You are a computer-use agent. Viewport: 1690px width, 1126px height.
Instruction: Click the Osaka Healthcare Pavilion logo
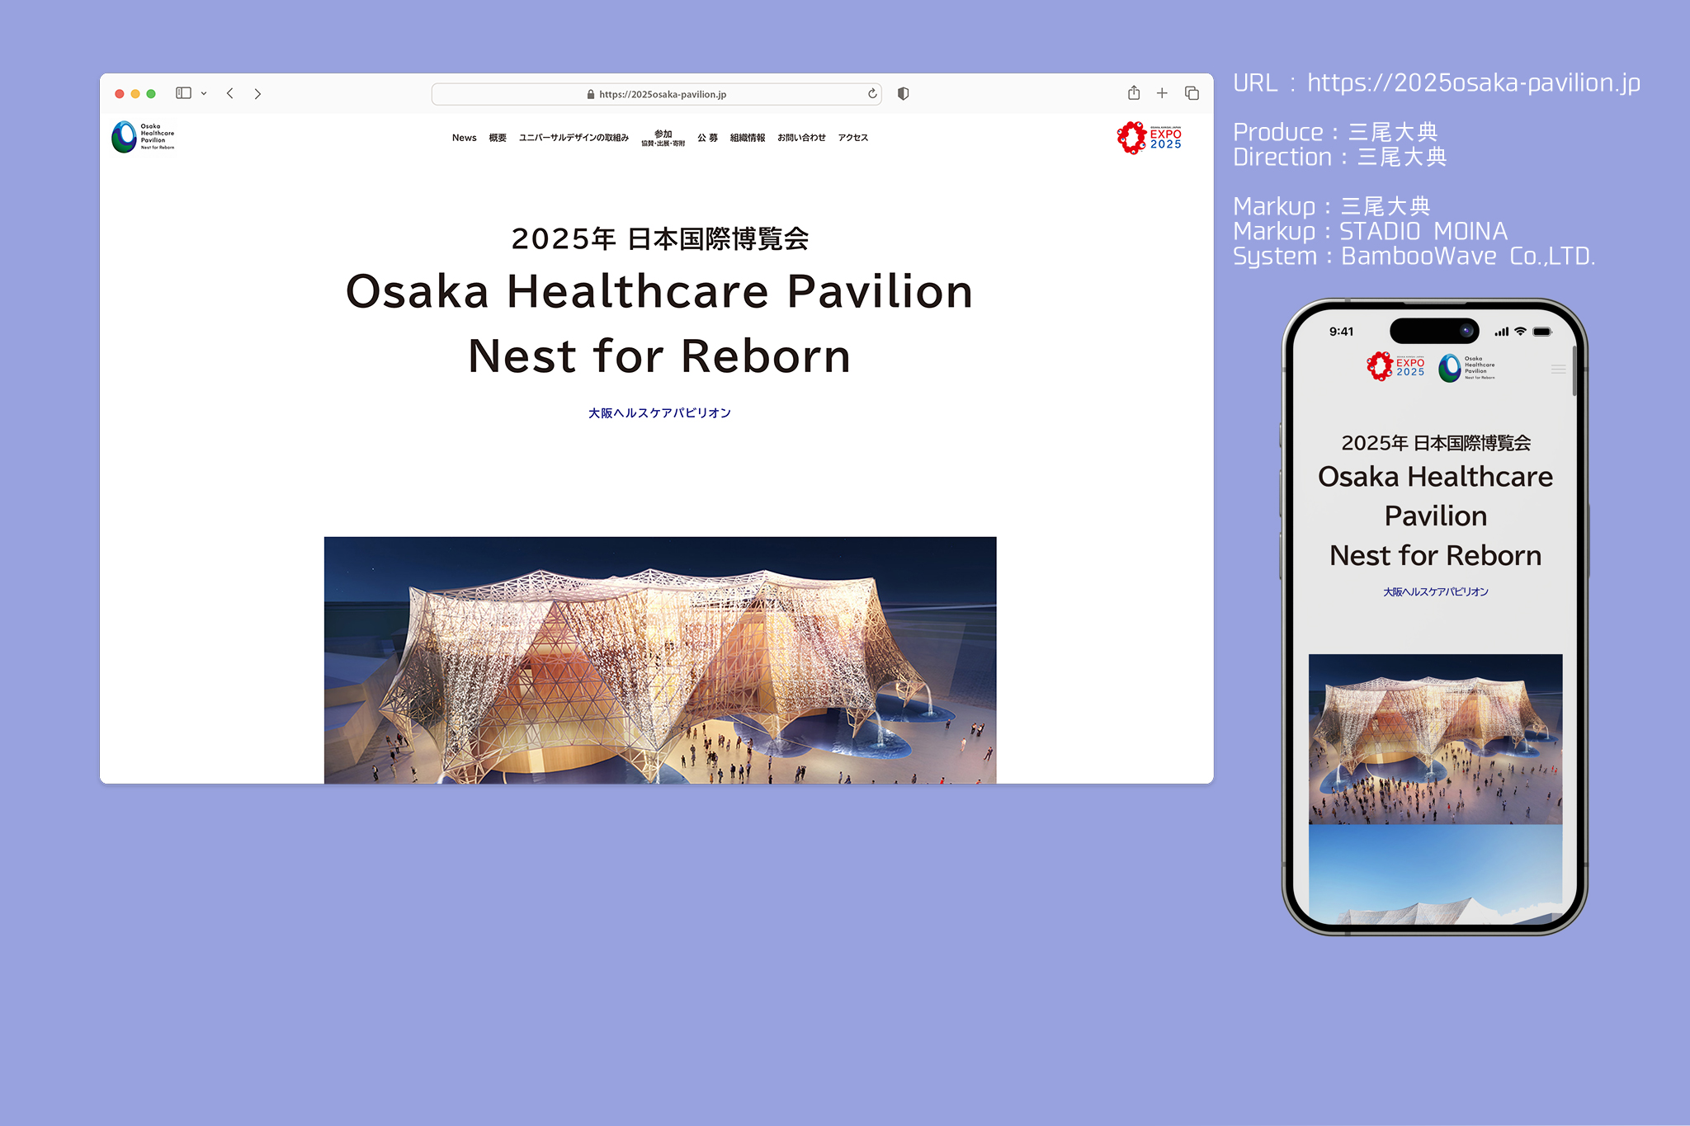tap(143, 137)
